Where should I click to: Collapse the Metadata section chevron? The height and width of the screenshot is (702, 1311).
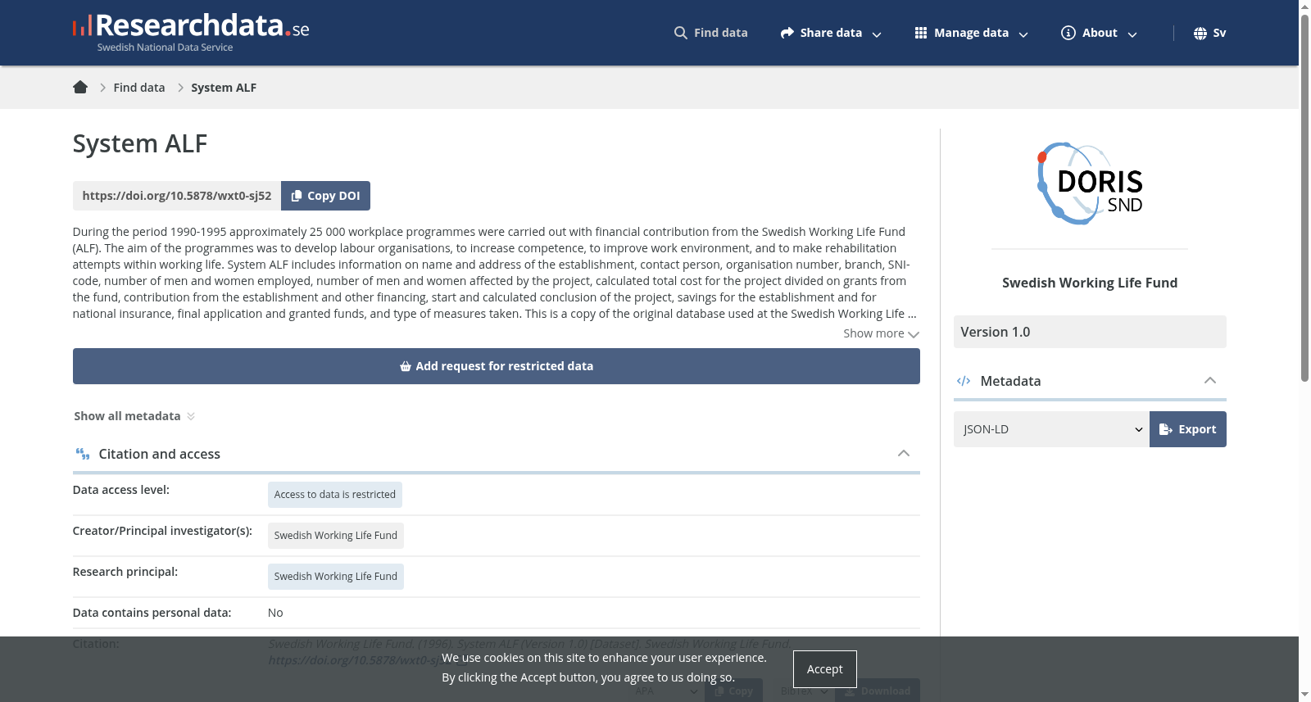pyautogui.click(x=1210, y=380)
